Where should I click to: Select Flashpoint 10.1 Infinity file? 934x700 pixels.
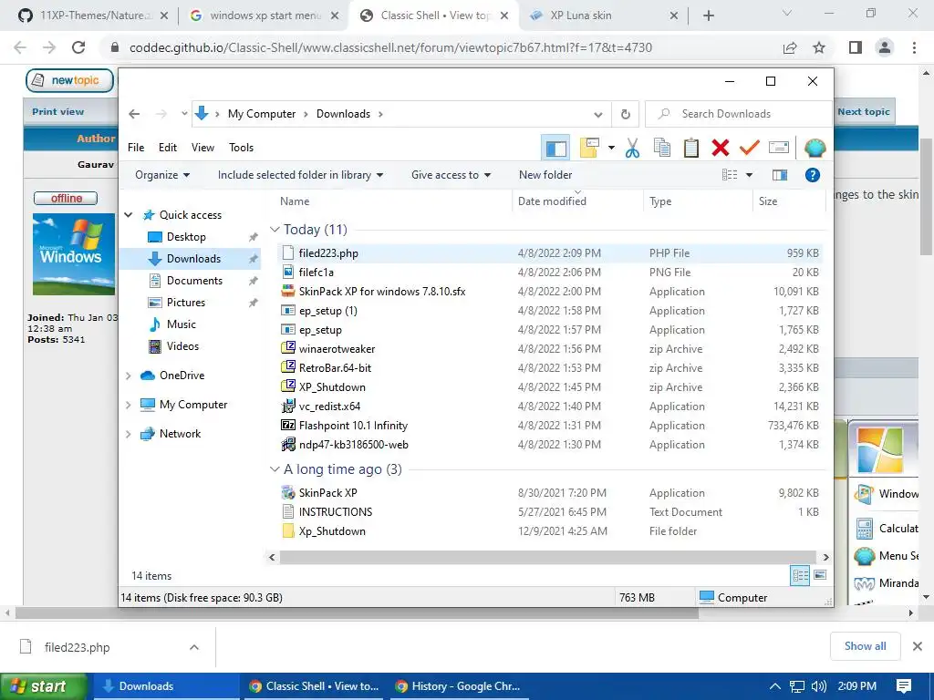pos(353,426)
